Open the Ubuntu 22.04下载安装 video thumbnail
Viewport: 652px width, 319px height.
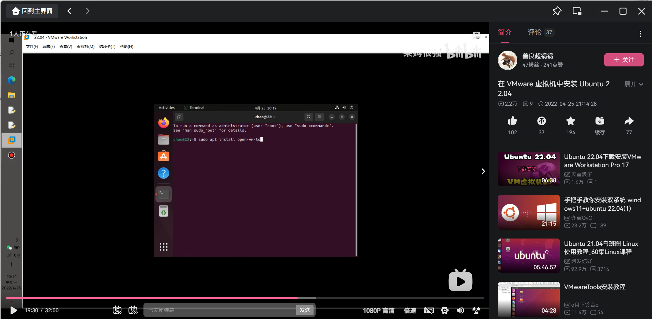(x=529, y=169)
